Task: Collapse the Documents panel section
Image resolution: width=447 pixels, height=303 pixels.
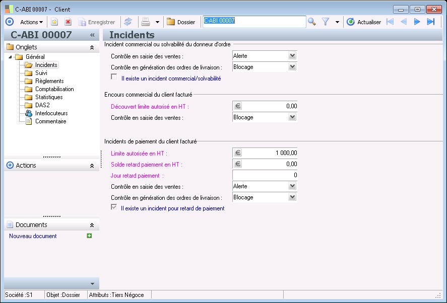Action: (92, 225)
